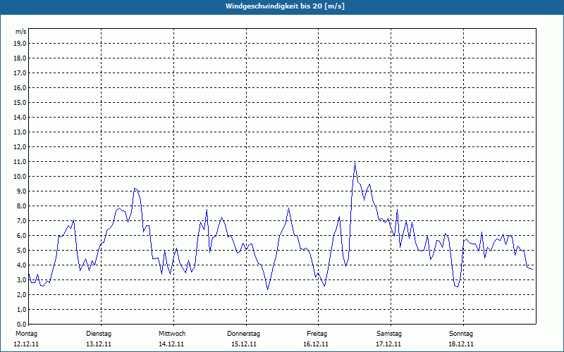The height and width of the screenshot is (352, 564).
Task: Select the 5,0 y-axis value
Action: point(22,251)
